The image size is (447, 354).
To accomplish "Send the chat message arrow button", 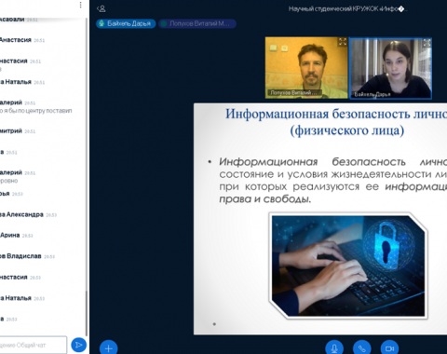I will click(x=78, y=345).
